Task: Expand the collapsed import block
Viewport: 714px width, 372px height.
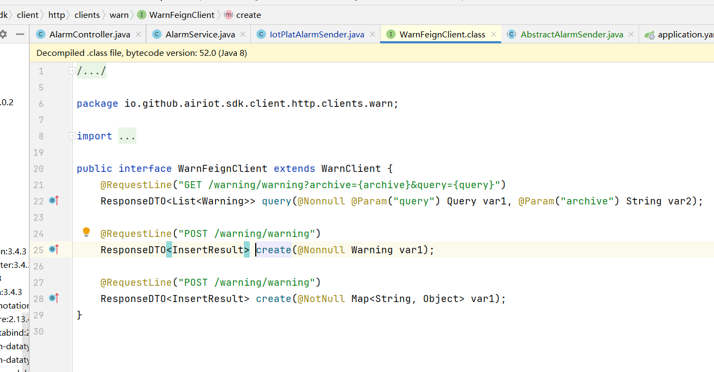Action: [x=72, y=136]
